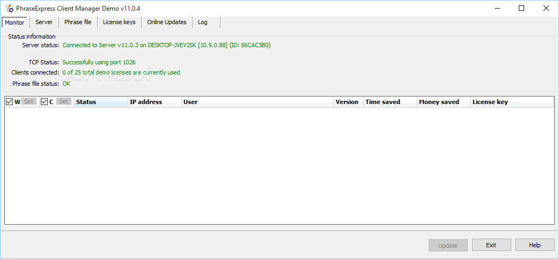The height and width of the screenshot is (259, 559).
Task: Click the 'Phrase file status:' label
Action: (35, 84)
